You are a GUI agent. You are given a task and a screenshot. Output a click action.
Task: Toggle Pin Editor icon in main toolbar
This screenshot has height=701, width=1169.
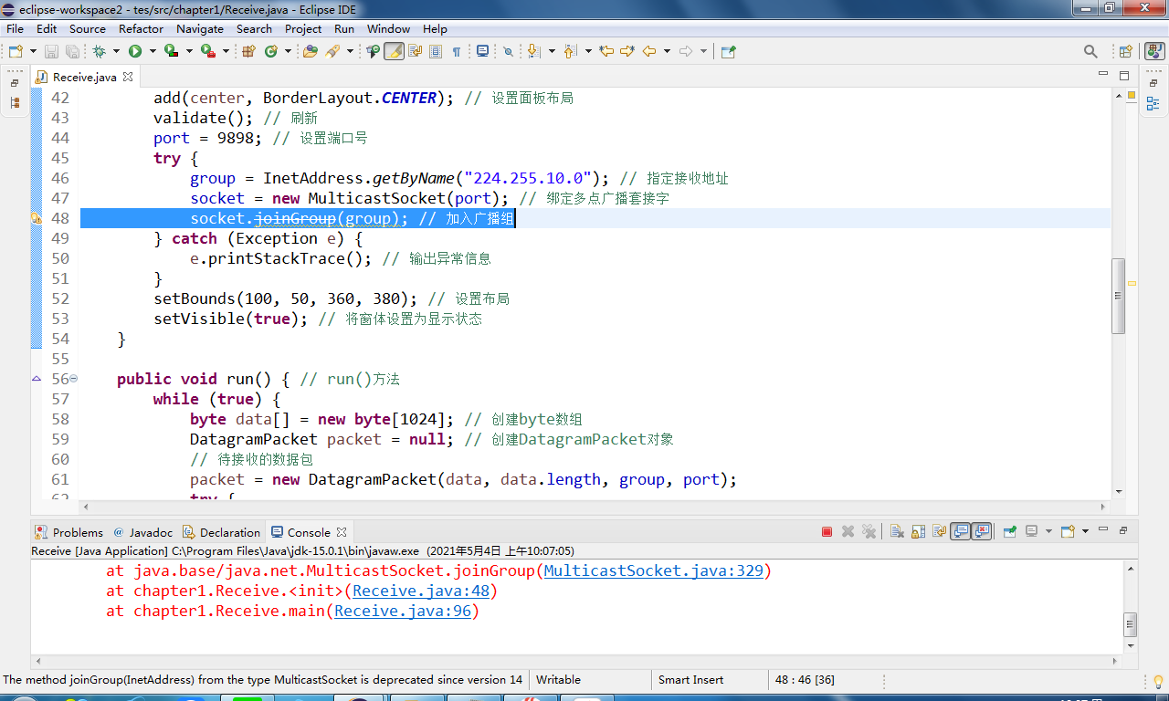[728, 51]
